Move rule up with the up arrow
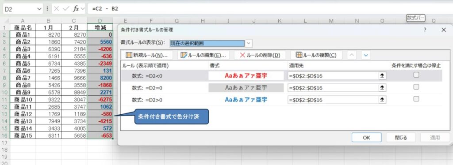The height and width of the screenshot is (165, 453). coord(352,55)
